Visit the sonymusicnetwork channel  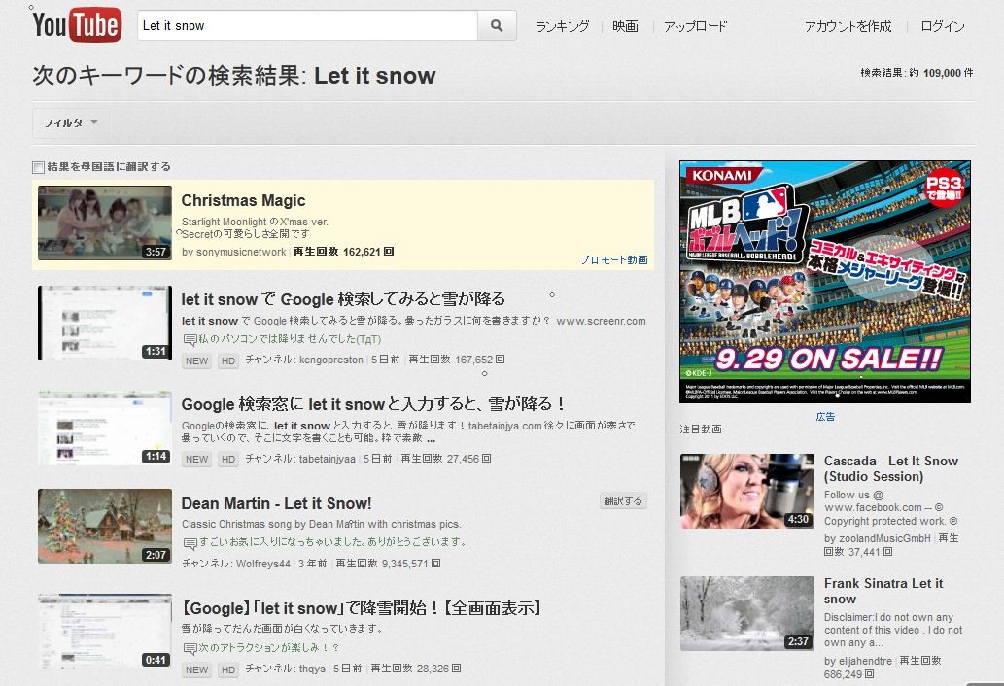tap(241, 252)
